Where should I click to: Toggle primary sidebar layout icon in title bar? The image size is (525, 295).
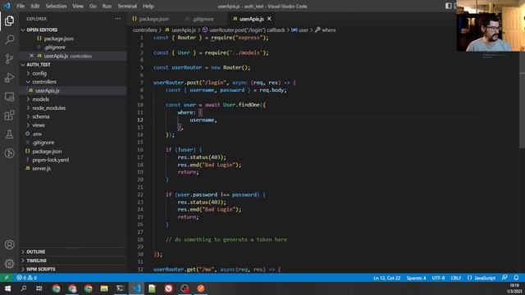point(449,6)
